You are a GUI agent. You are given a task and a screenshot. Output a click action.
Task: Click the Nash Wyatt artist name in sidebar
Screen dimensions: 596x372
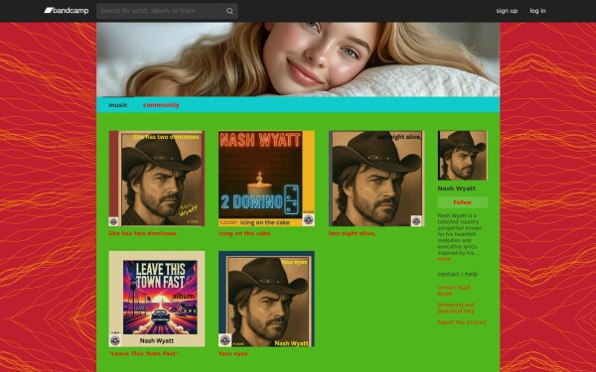(457, 188)
